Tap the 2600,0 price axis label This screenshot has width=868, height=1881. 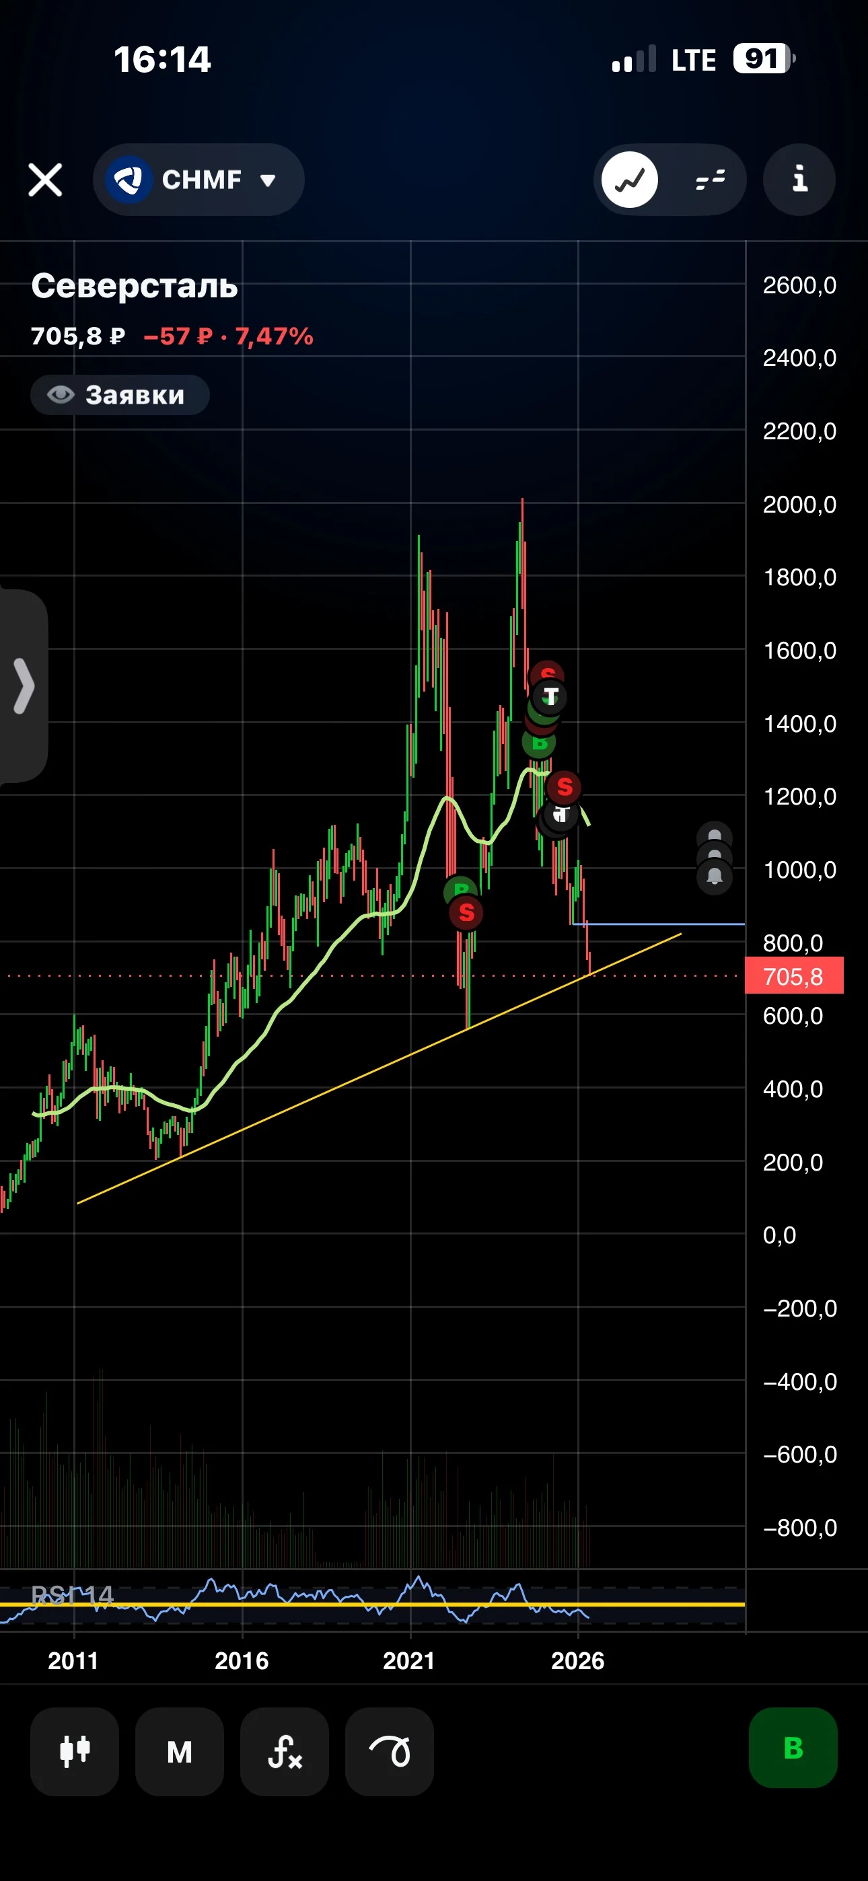pos(799,285)
